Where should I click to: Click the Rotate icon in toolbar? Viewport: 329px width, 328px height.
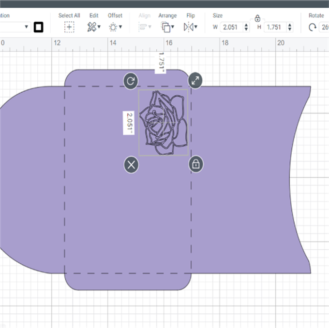click(x=313, y=27)
